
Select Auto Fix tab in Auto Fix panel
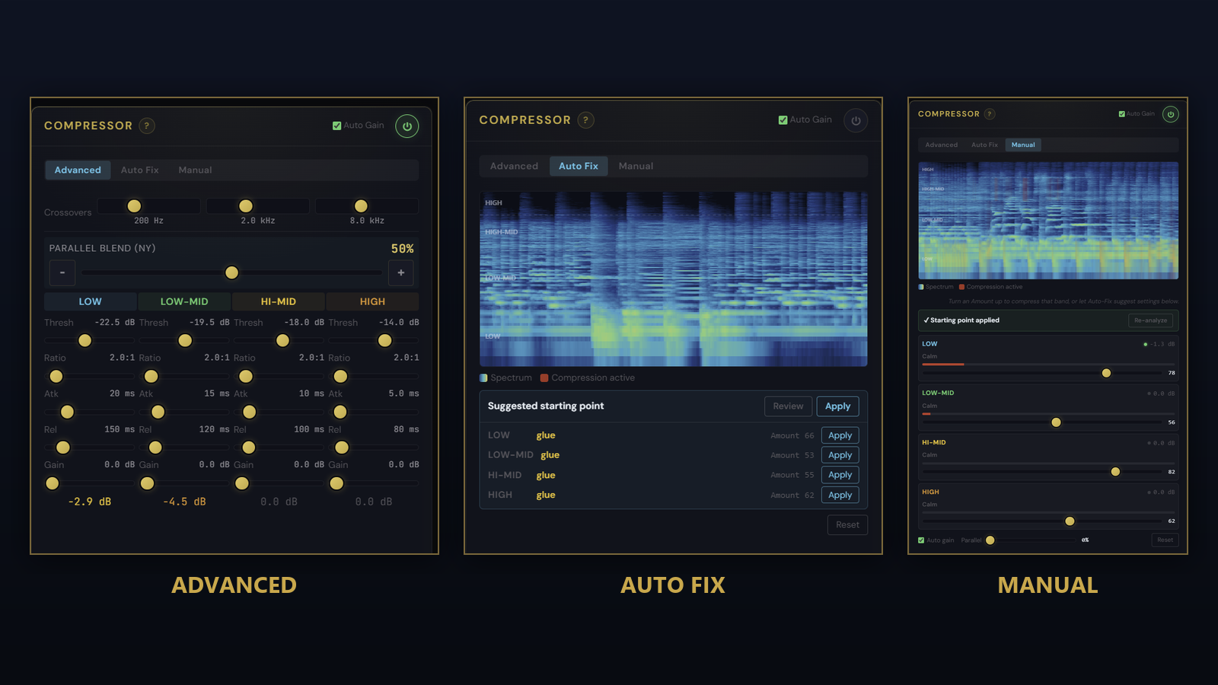pos(579,166)
